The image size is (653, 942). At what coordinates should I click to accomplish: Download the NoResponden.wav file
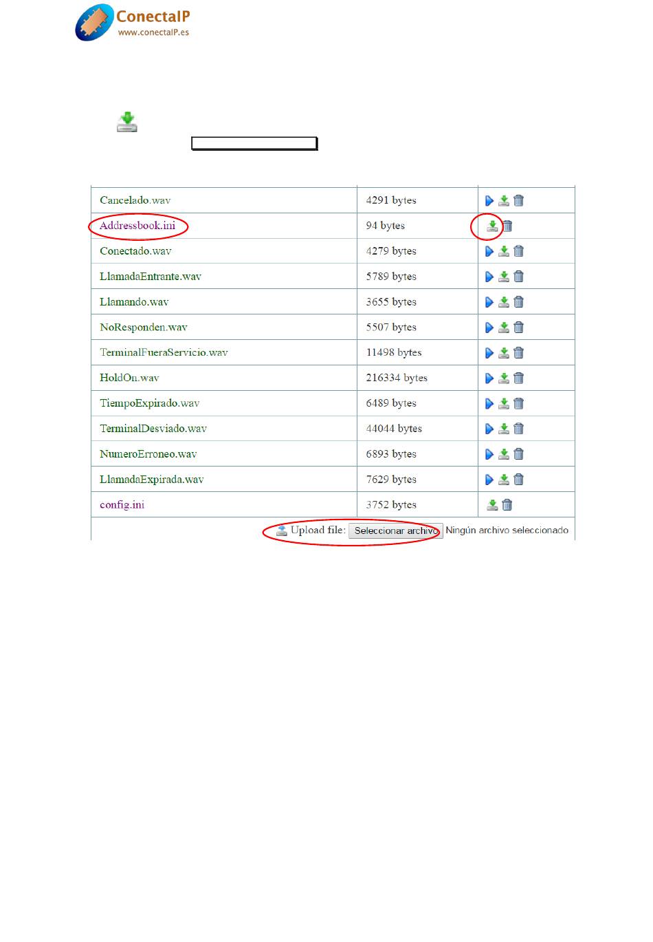click(x=504, y=328)
